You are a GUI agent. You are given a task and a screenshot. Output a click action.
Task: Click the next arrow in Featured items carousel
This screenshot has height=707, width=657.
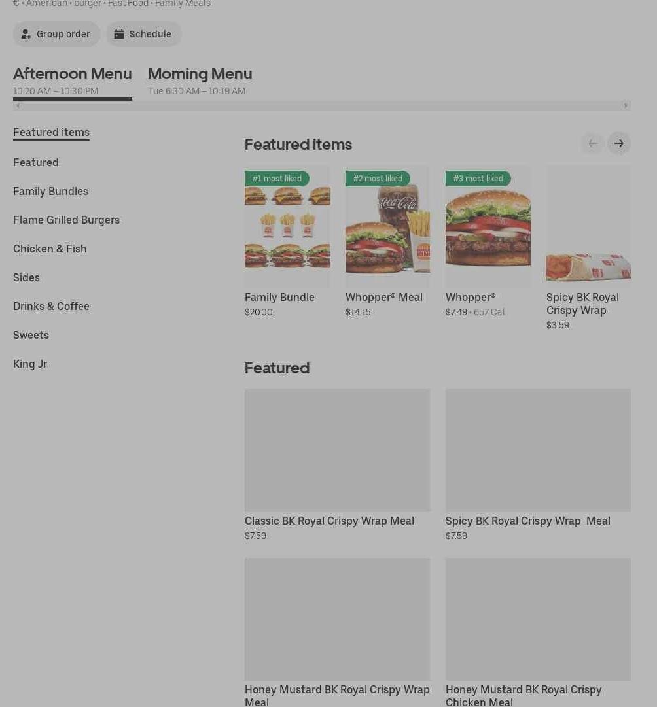point(618,143)
